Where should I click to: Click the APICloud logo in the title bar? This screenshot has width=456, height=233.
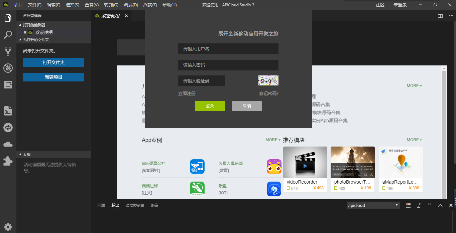(6, 5)
